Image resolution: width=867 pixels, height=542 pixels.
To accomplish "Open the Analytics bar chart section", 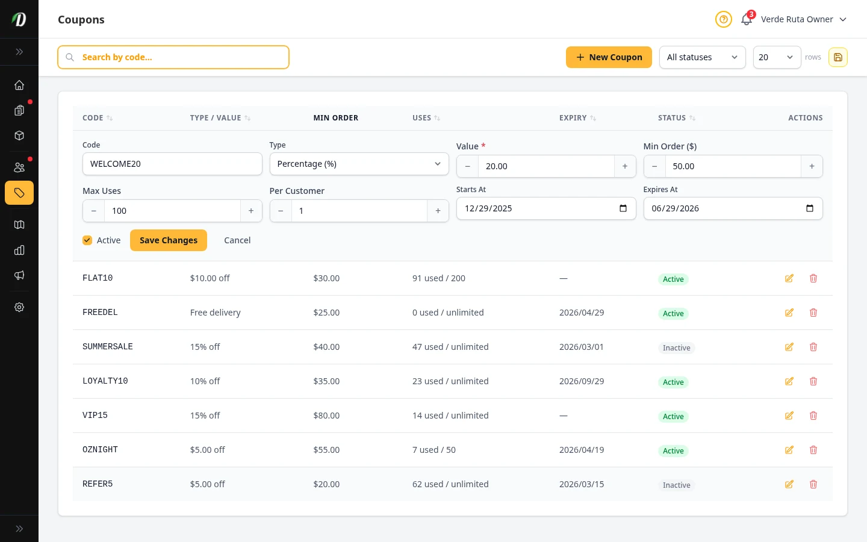I will pos(19,250).
